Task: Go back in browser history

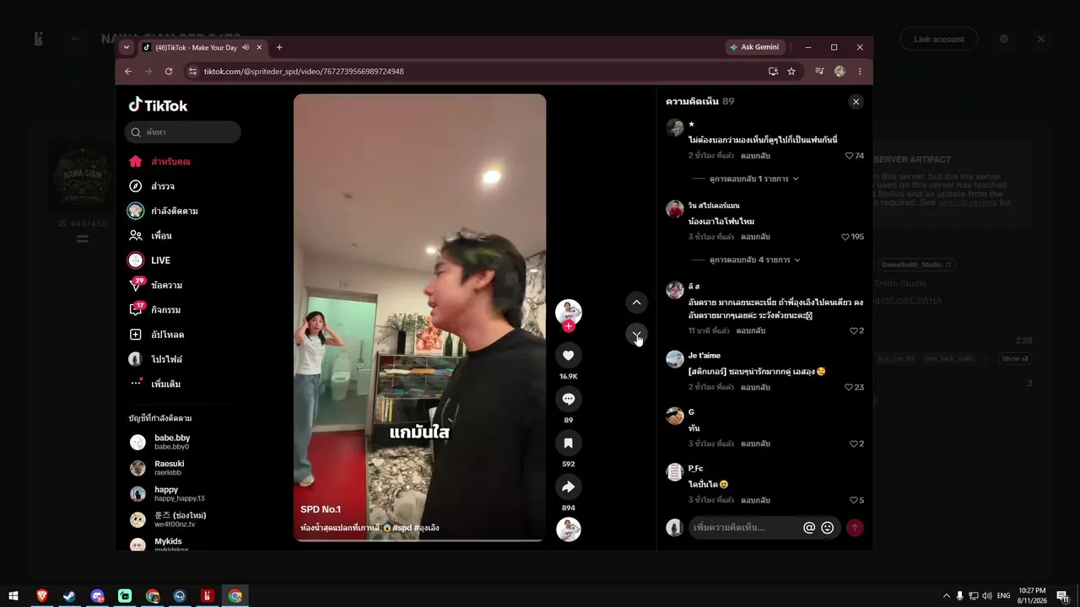Action: coord(128,72)
